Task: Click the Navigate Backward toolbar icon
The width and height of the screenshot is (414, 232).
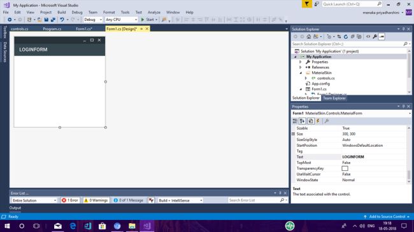Action: (x=10, y=20)
